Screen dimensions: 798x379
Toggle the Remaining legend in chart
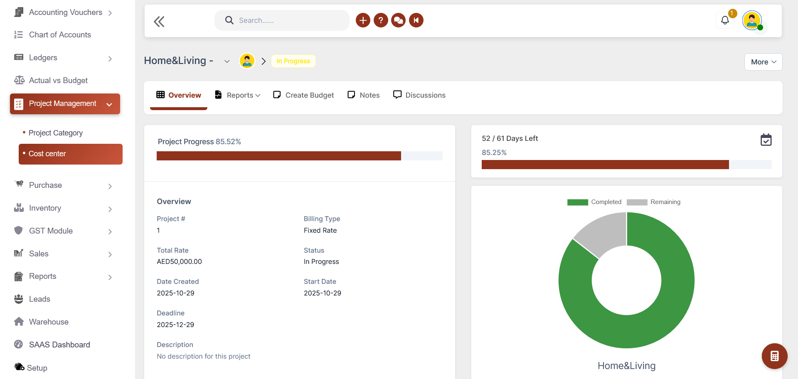point(653,202)
